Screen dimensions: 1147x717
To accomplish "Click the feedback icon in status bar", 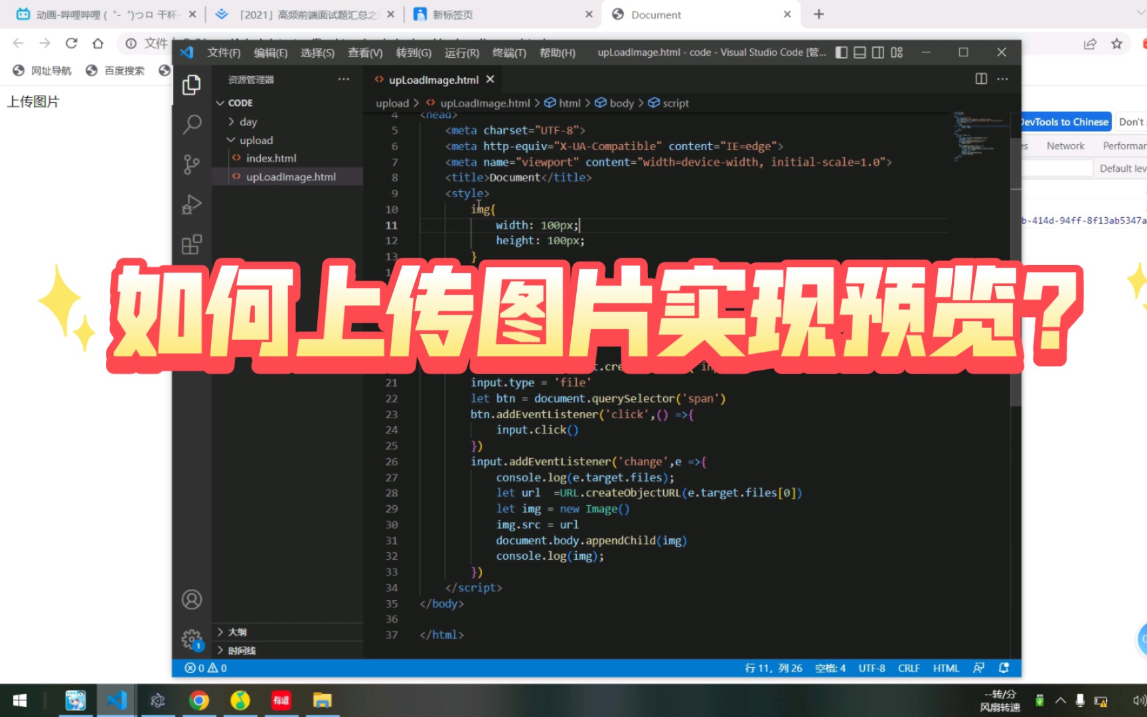I will (x=978, y=668).
